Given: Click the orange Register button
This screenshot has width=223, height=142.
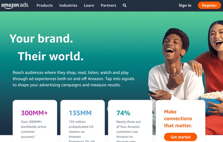Looking at the screenshot, I should point(209,5).
